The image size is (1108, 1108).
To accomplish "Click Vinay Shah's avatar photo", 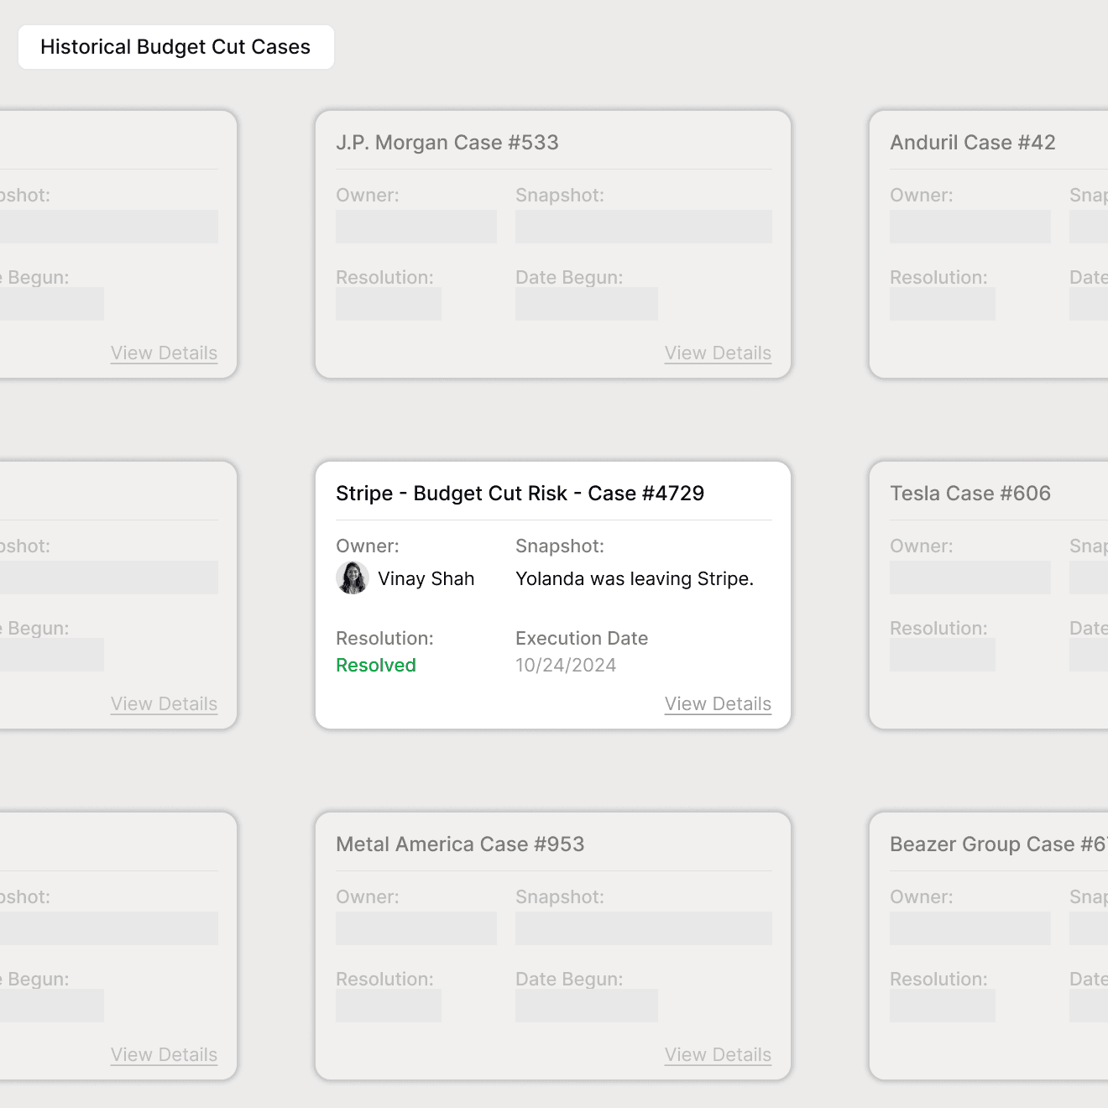I will 353,578.
